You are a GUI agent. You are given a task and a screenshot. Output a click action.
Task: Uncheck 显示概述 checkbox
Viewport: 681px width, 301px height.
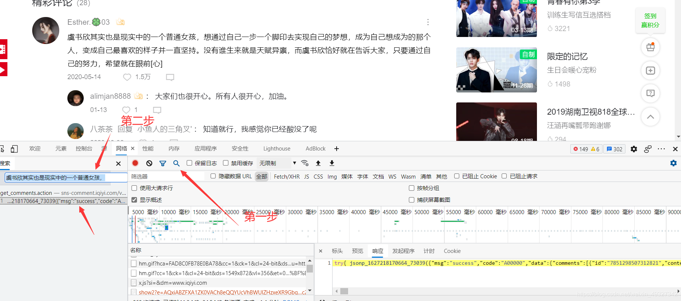tap(134, 200)
